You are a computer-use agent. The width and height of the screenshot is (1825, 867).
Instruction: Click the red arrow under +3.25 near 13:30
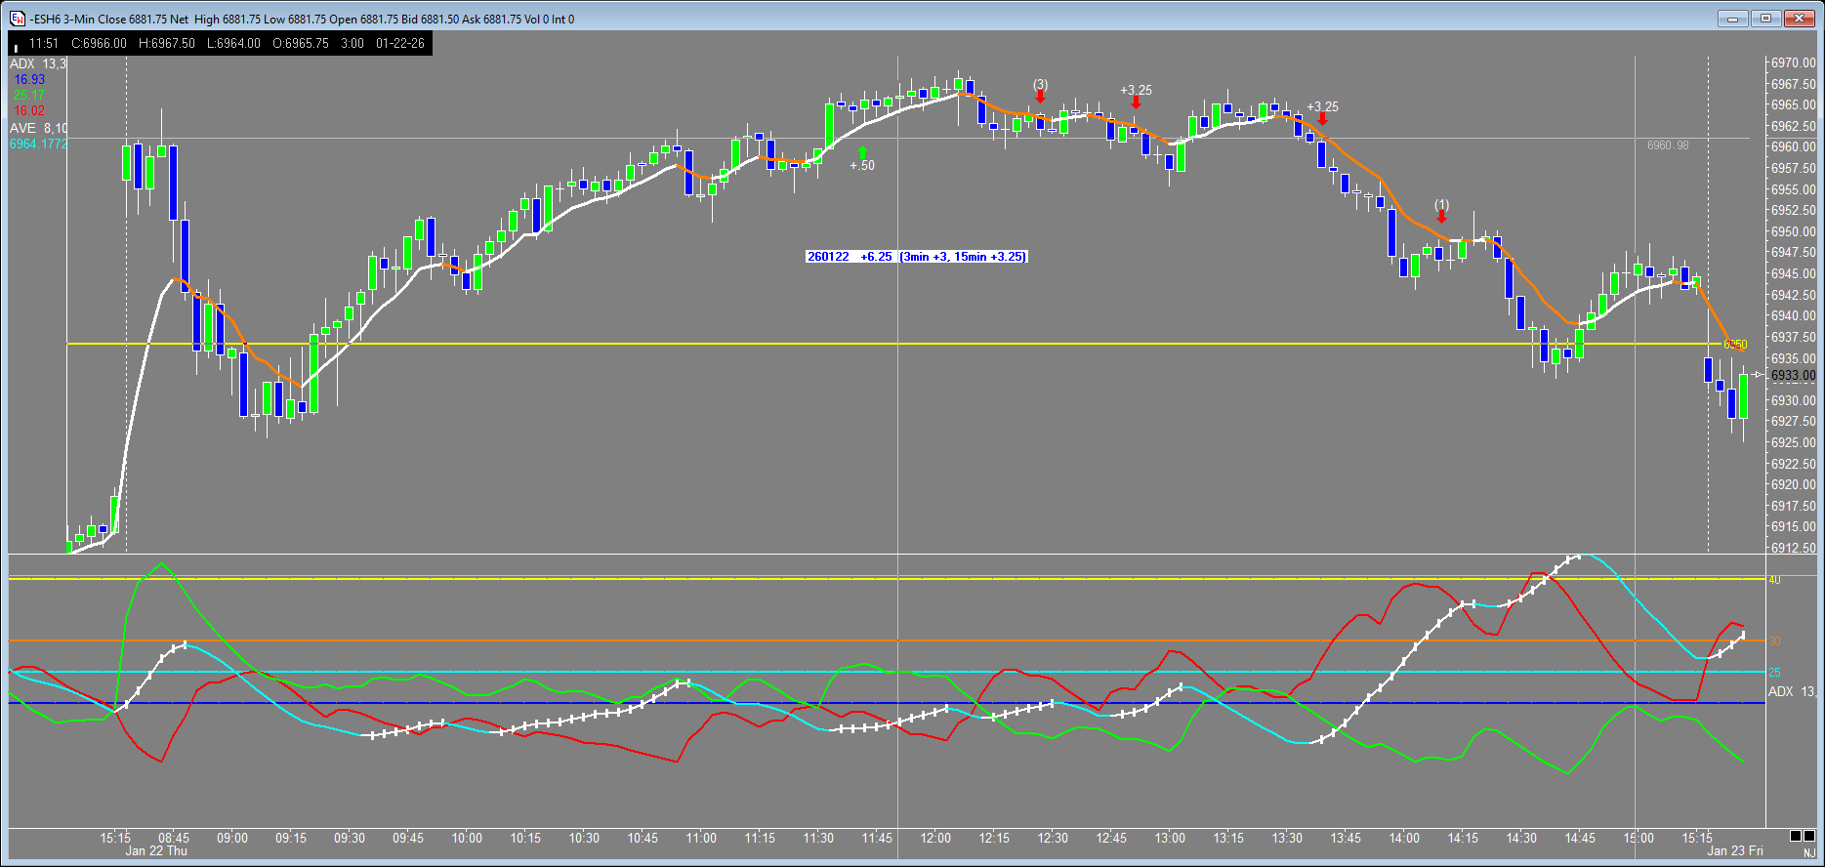tap(1322, 119)
